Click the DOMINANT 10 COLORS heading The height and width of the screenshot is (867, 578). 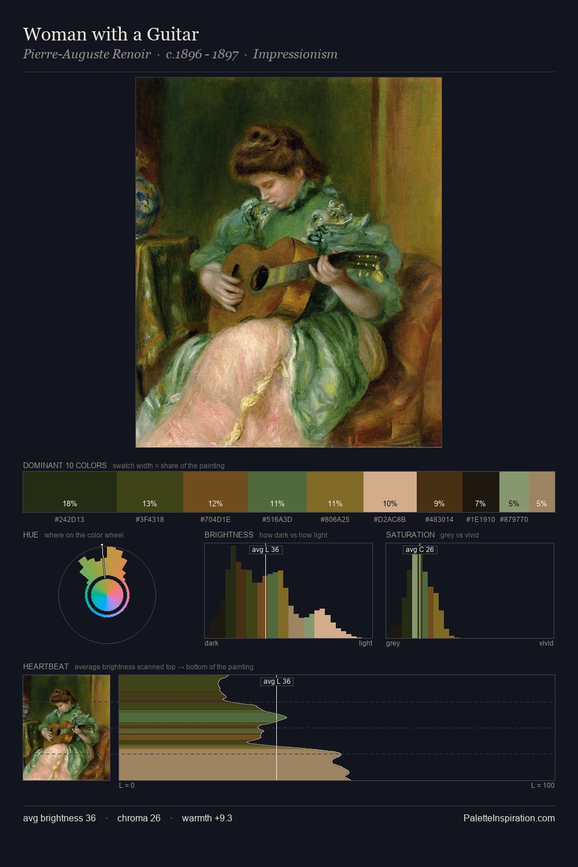point(65,465)
